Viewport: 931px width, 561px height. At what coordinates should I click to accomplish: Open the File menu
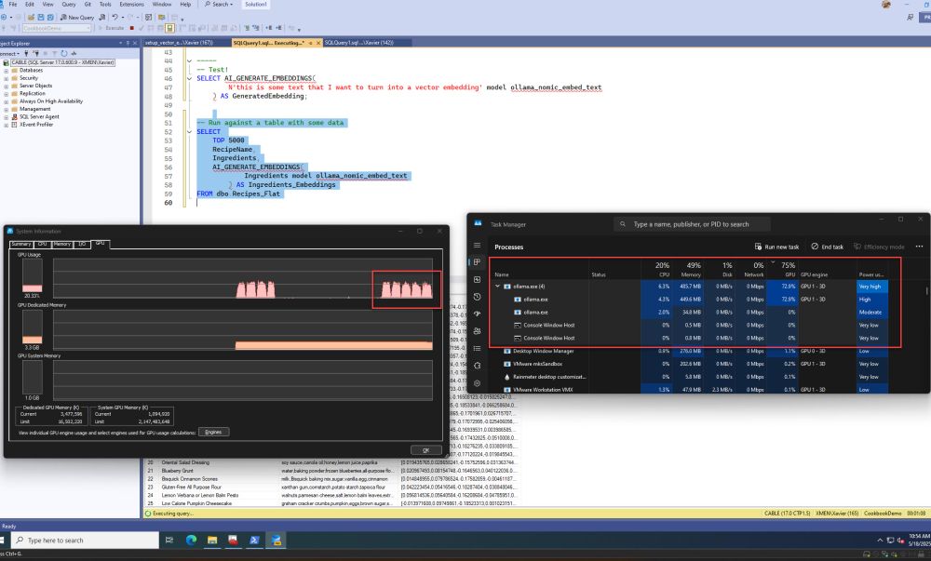12,4
